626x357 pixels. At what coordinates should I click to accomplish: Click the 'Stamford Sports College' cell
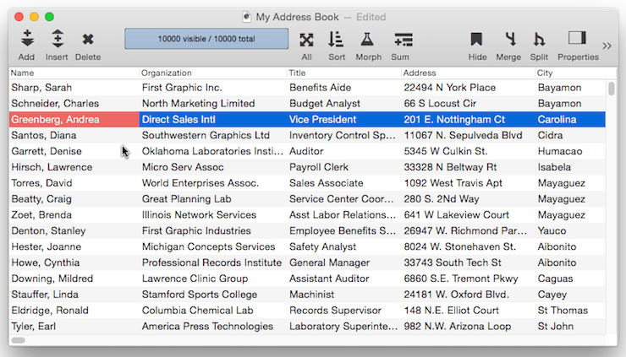[213, 295]
